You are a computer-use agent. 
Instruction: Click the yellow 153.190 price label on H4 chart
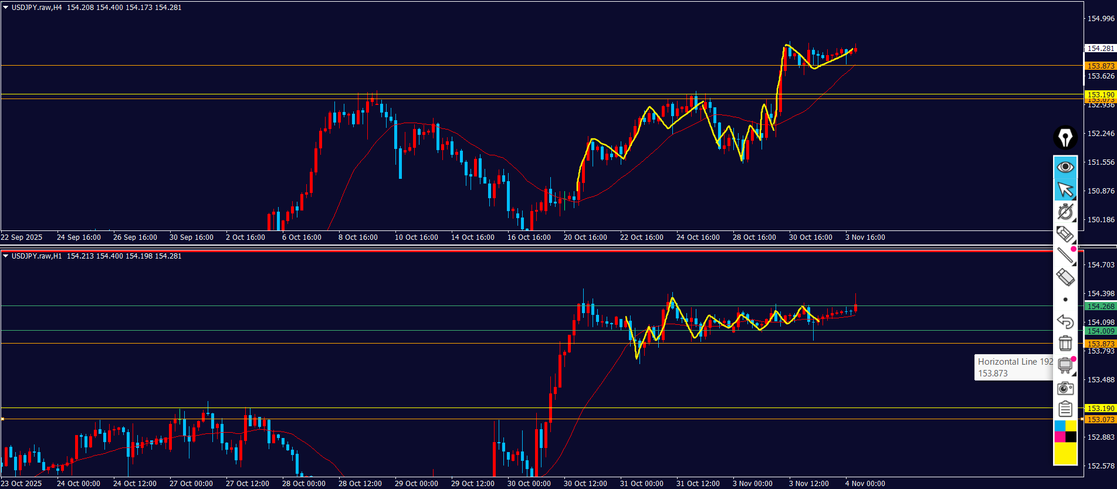coord(1100,94)
